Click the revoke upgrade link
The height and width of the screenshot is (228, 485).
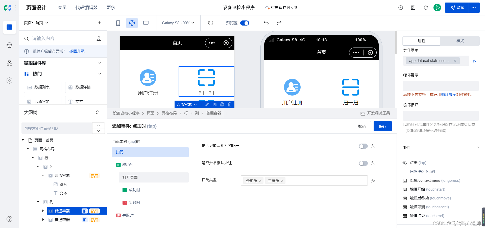coord(77,51)
